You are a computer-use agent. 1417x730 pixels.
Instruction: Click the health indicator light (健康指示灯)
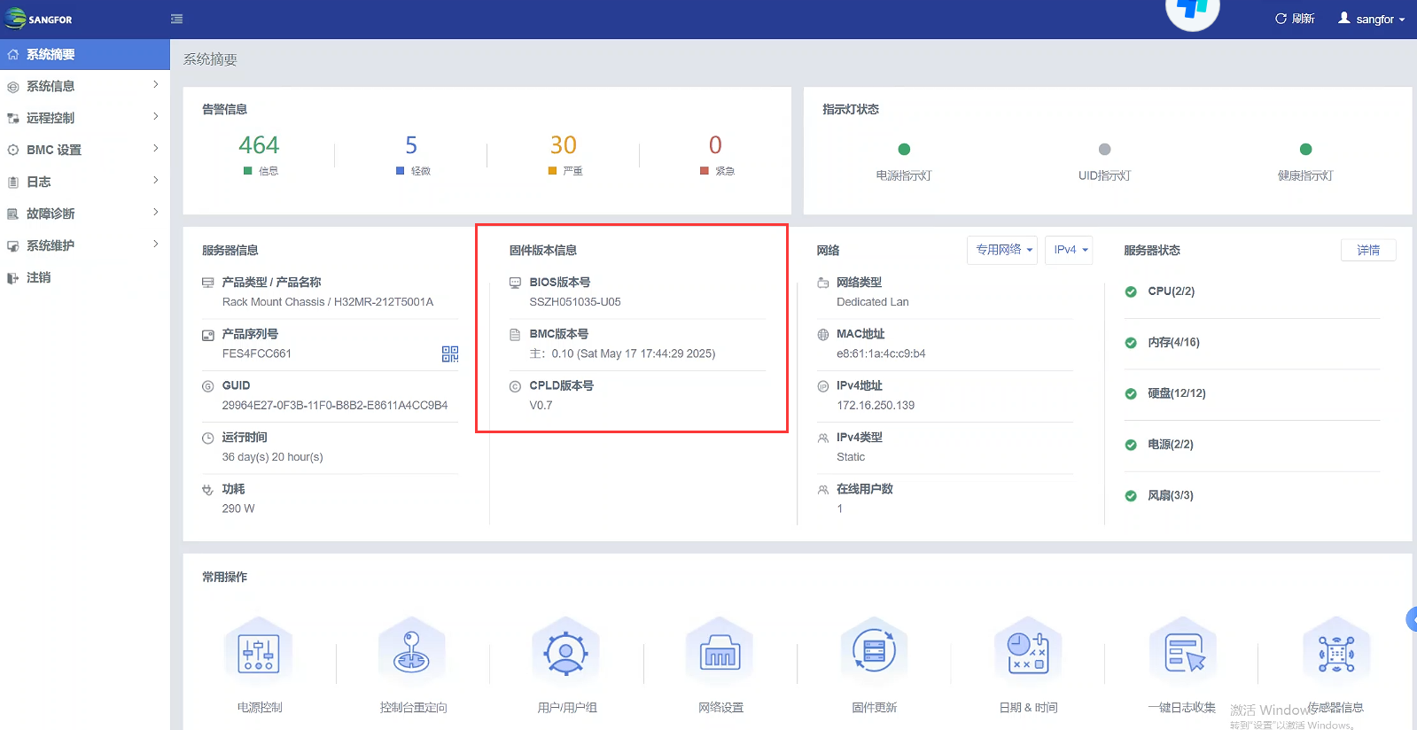click(x=1305, y=150)
